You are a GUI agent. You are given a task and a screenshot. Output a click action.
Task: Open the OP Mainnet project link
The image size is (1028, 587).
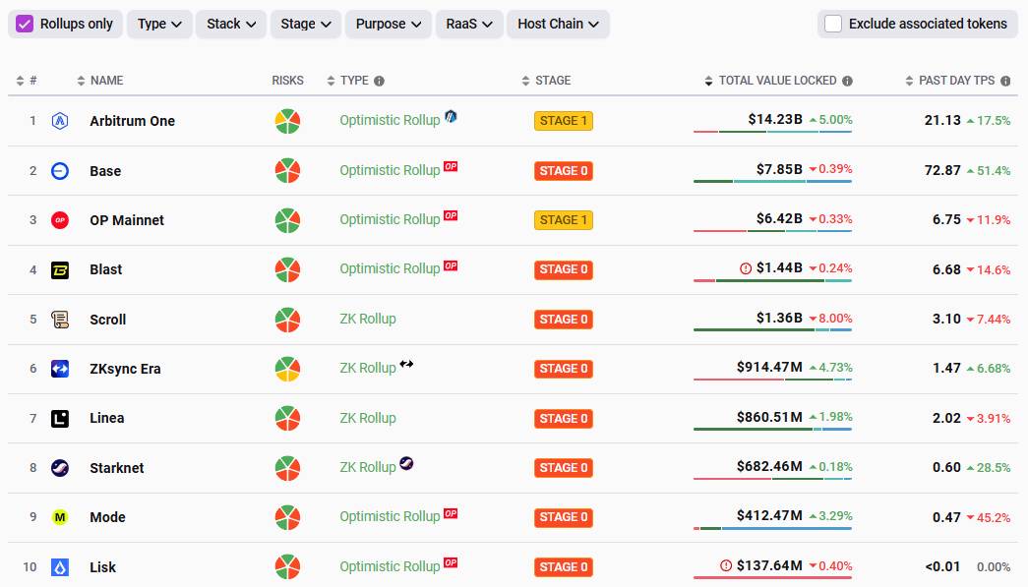[x=127, y=221]
